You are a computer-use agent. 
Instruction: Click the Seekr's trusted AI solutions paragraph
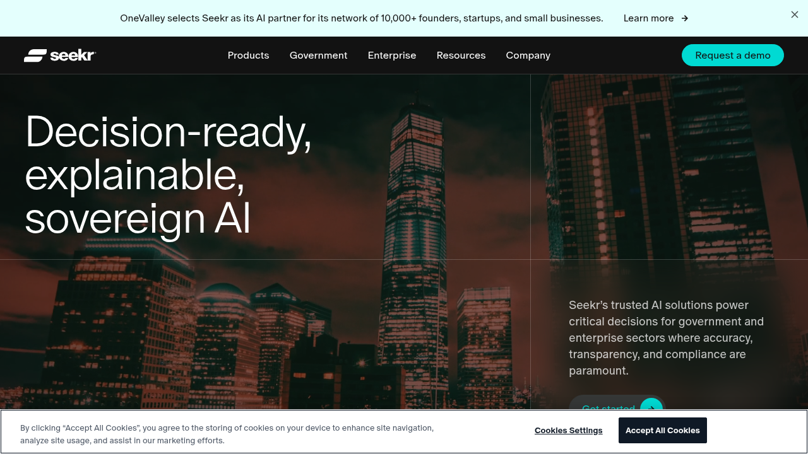[667, 338]
